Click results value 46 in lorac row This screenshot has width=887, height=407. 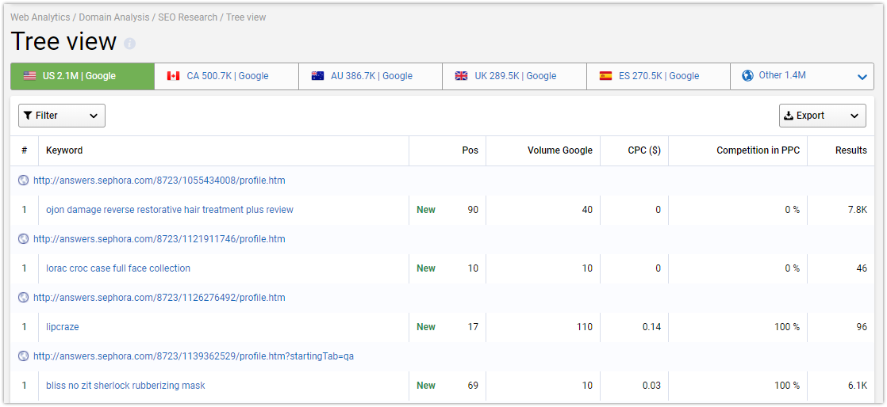click(x=862, y=268)
